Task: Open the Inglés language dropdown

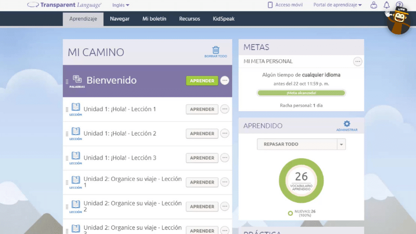Action: point(121,5)
